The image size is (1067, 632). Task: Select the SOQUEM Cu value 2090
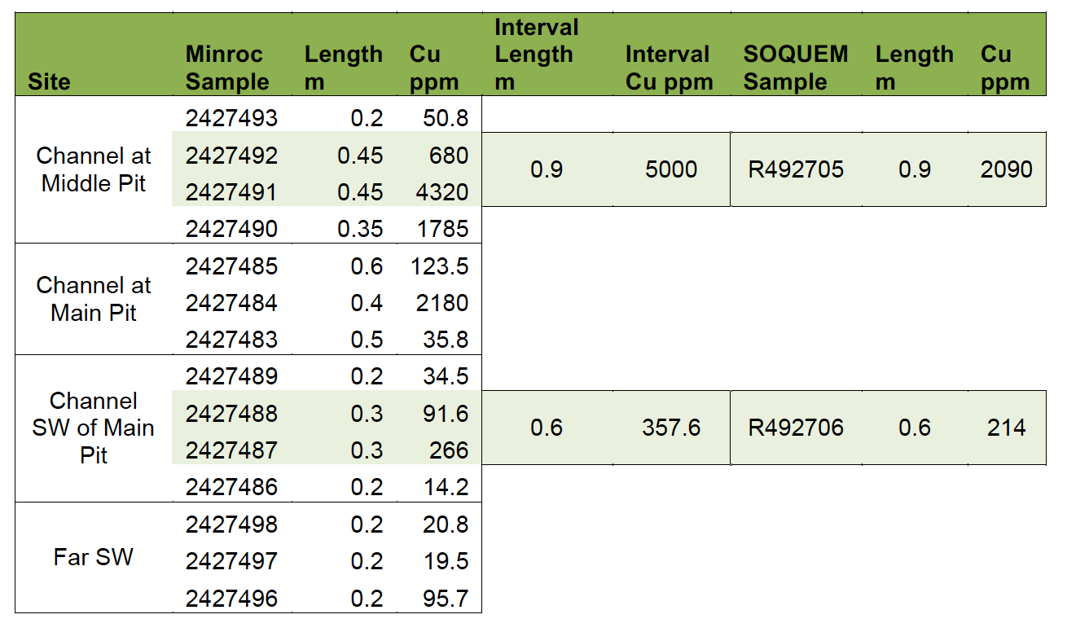click(1007, 169)
